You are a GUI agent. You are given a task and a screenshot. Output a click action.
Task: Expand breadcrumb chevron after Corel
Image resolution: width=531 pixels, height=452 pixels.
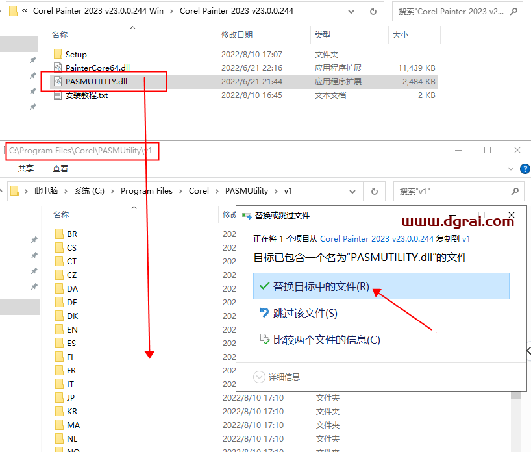pyautogui.click(x=217, y=191)
